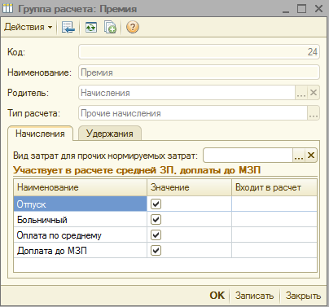Click the OK button
Screen dimensions: 329x307
point(217,296)
